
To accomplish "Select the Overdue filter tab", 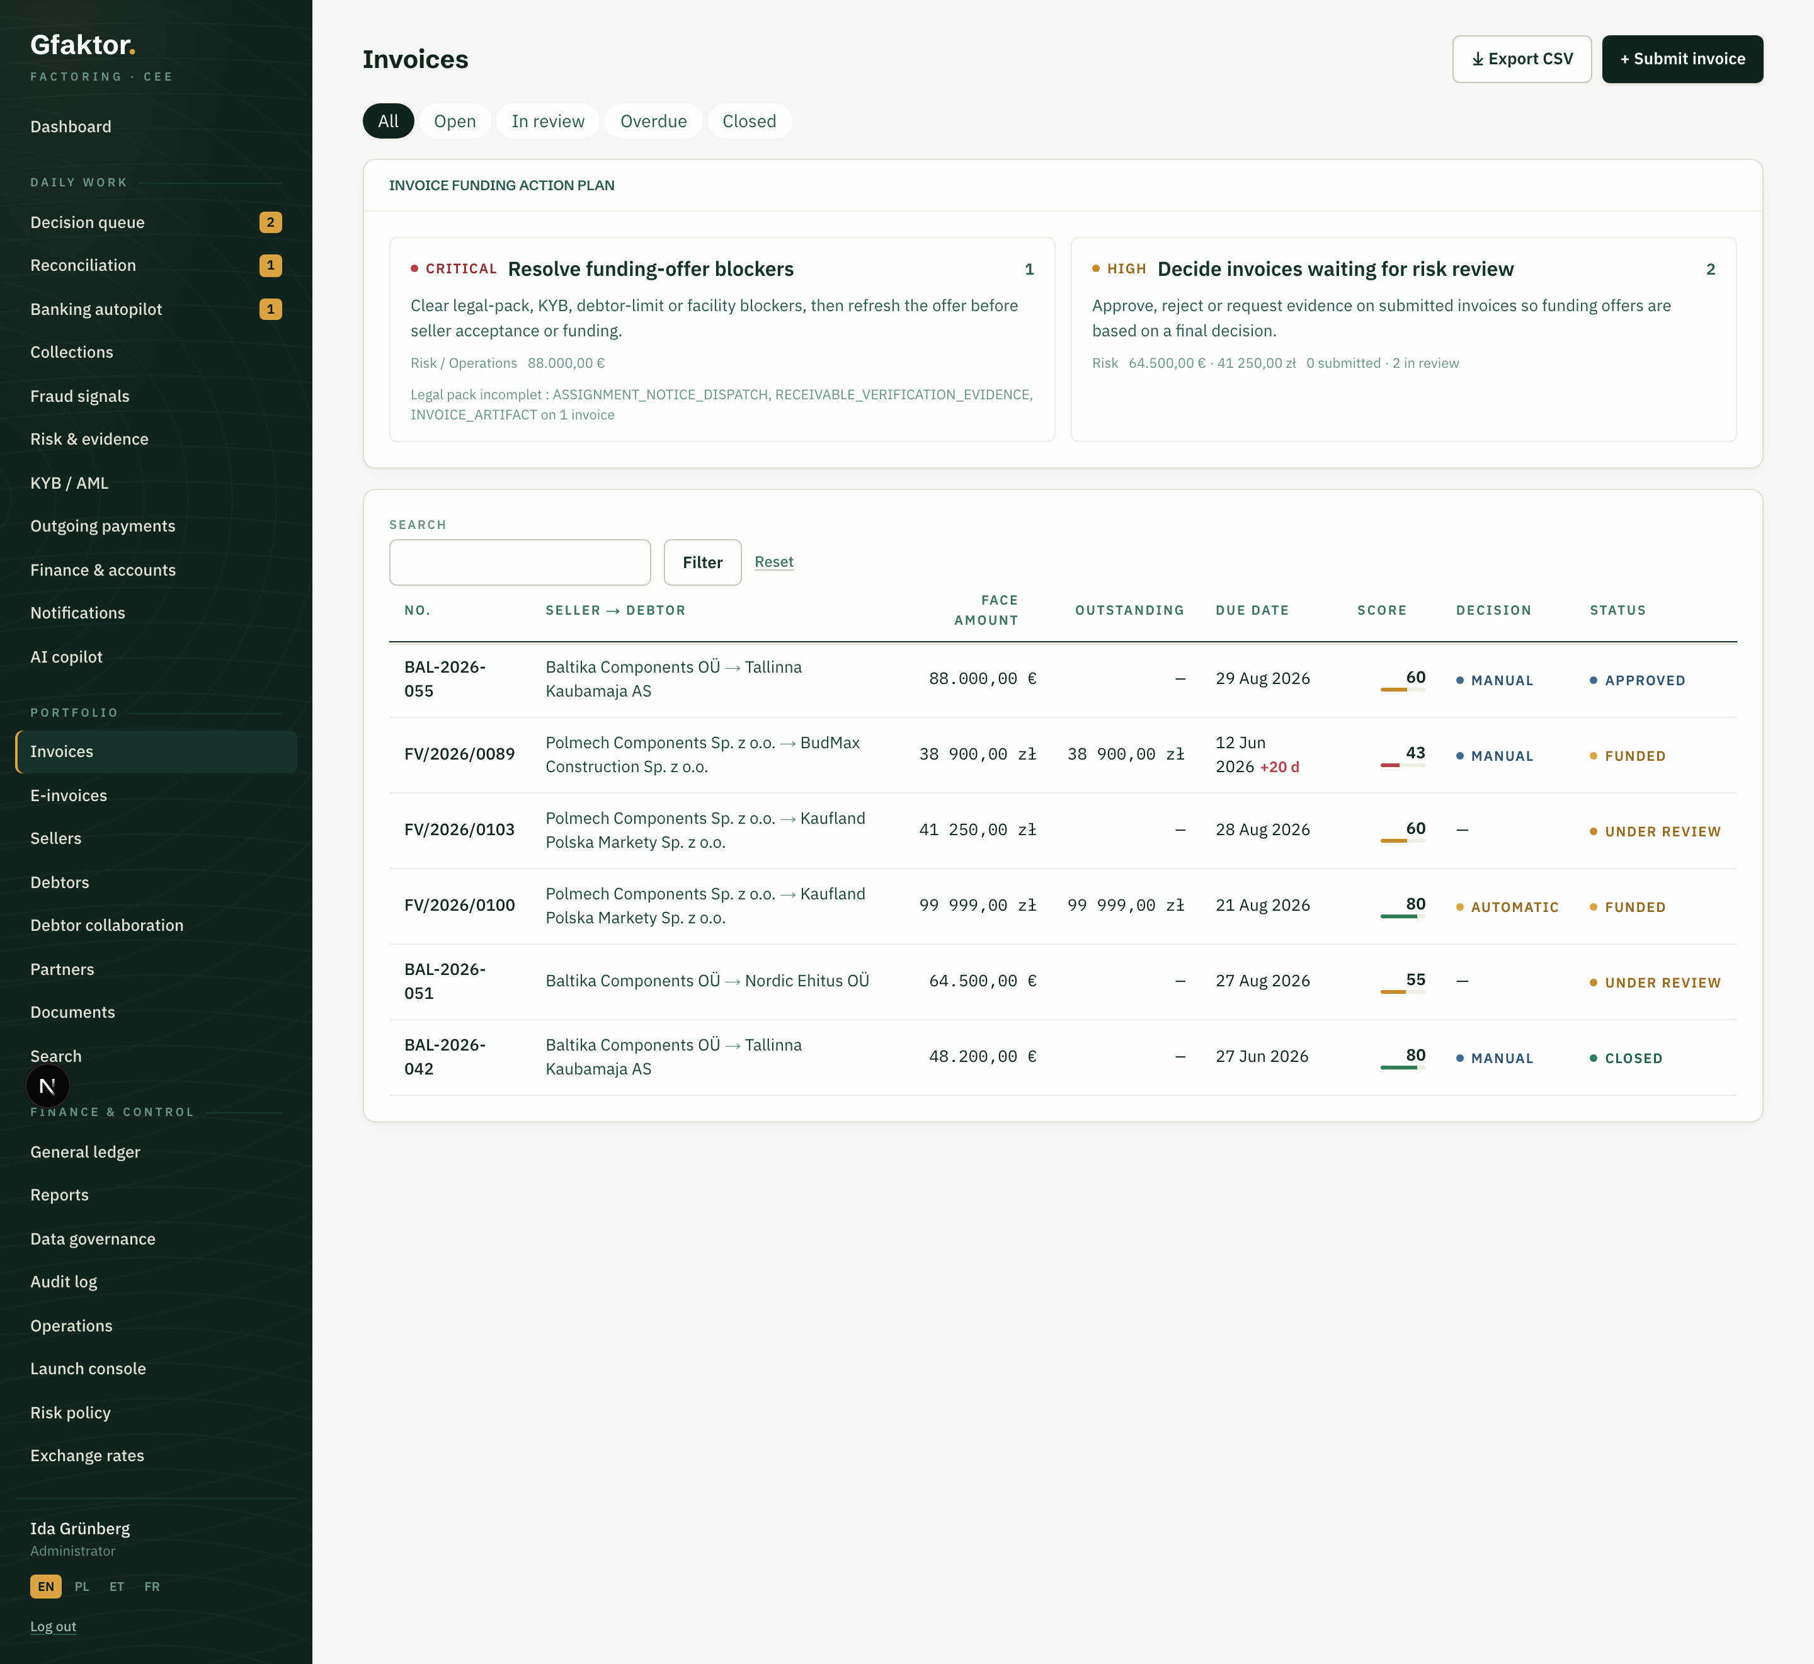I will click(x=654, y=121).
